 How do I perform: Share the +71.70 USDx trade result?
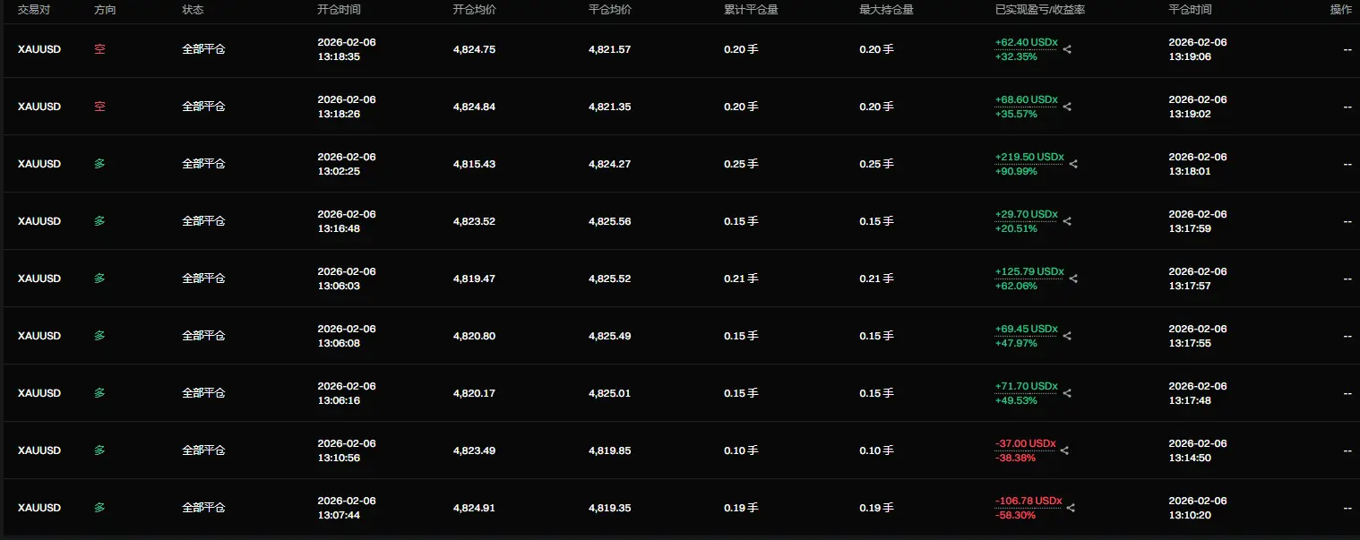[1067, 393]
